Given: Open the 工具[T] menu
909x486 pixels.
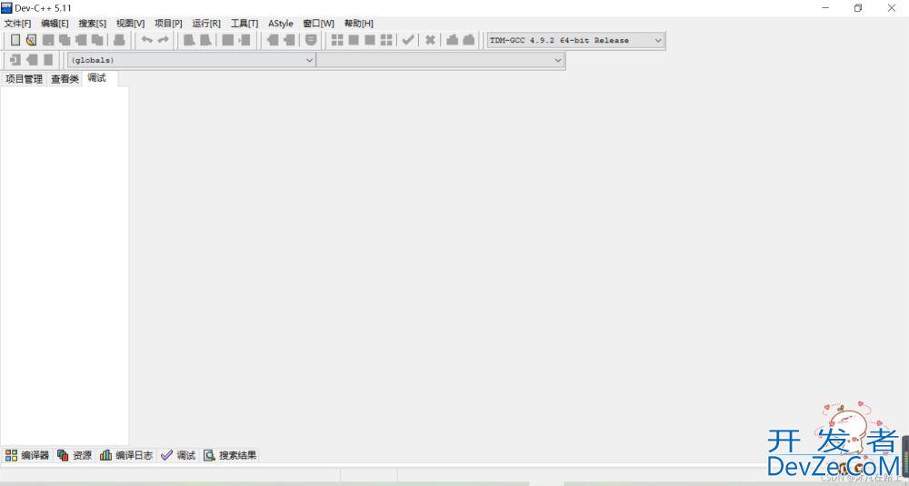Looking at the screenshot, I should click(x=244, y=24).
